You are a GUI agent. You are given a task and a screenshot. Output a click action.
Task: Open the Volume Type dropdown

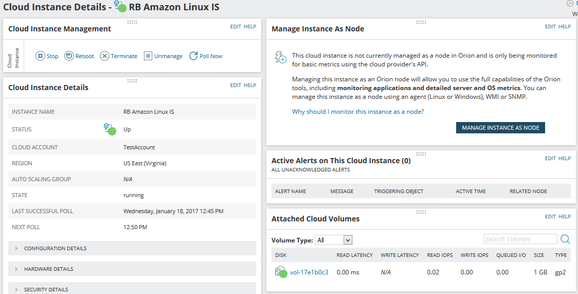tap(334, 240)
